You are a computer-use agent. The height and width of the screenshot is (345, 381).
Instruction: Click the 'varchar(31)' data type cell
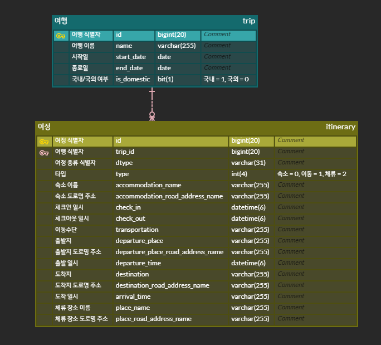coord(251,163)
